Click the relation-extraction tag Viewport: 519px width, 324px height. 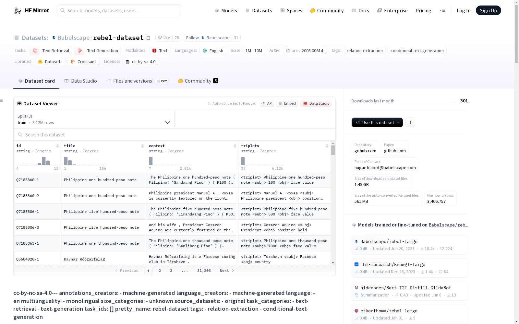pos(365,51)
